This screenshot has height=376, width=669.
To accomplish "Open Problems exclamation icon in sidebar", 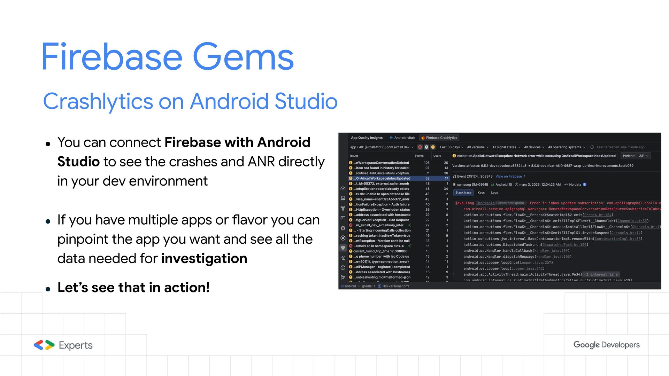I will pos(343,268).
